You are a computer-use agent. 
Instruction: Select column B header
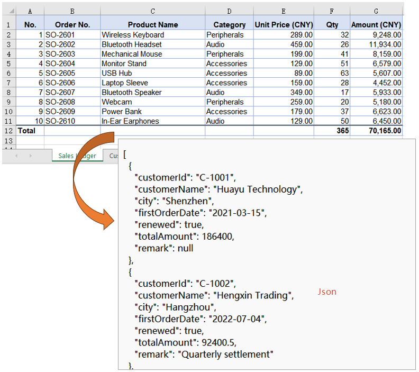pyautogui.click(x=72, y=11)
